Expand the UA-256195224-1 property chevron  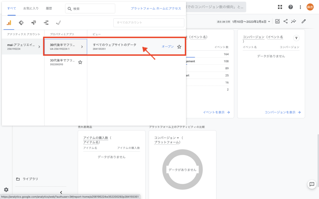[82, 47]
